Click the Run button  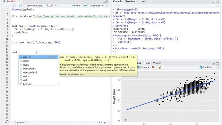point(76,6)
